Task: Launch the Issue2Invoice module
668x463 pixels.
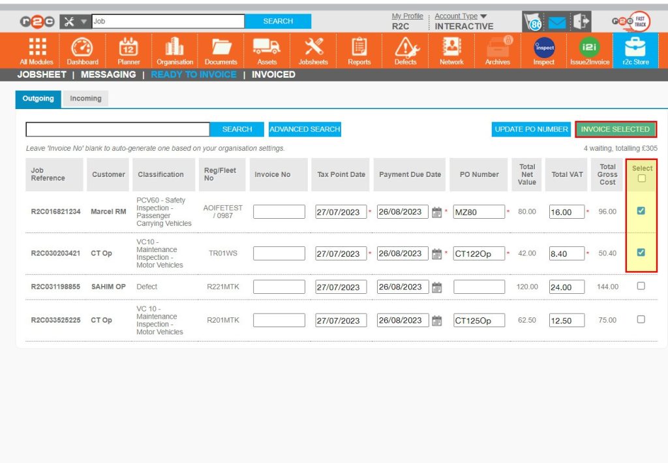Action: (x=589, y=51)
